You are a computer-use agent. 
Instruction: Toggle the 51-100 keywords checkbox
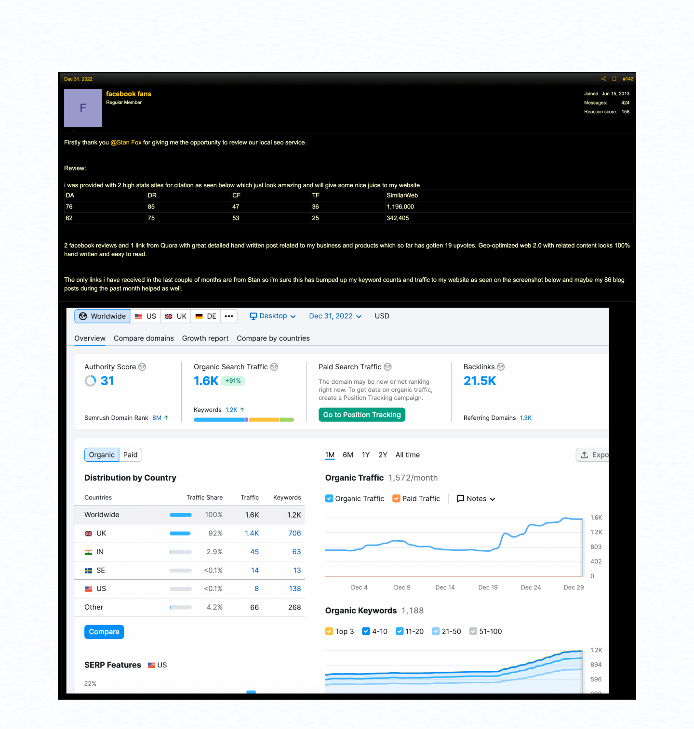[x=473, y=631]
